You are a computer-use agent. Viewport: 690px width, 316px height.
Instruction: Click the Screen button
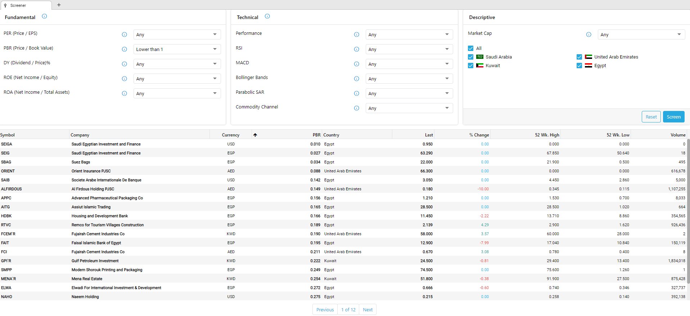(673, 117)
